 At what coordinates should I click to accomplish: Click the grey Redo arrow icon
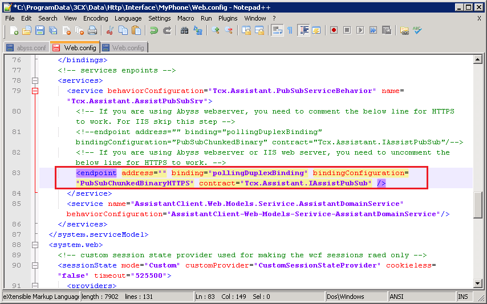click(167, 30)
